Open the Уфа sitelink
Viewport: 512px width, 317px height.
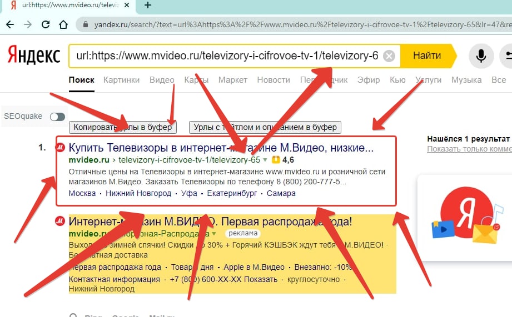coord(189,193)
